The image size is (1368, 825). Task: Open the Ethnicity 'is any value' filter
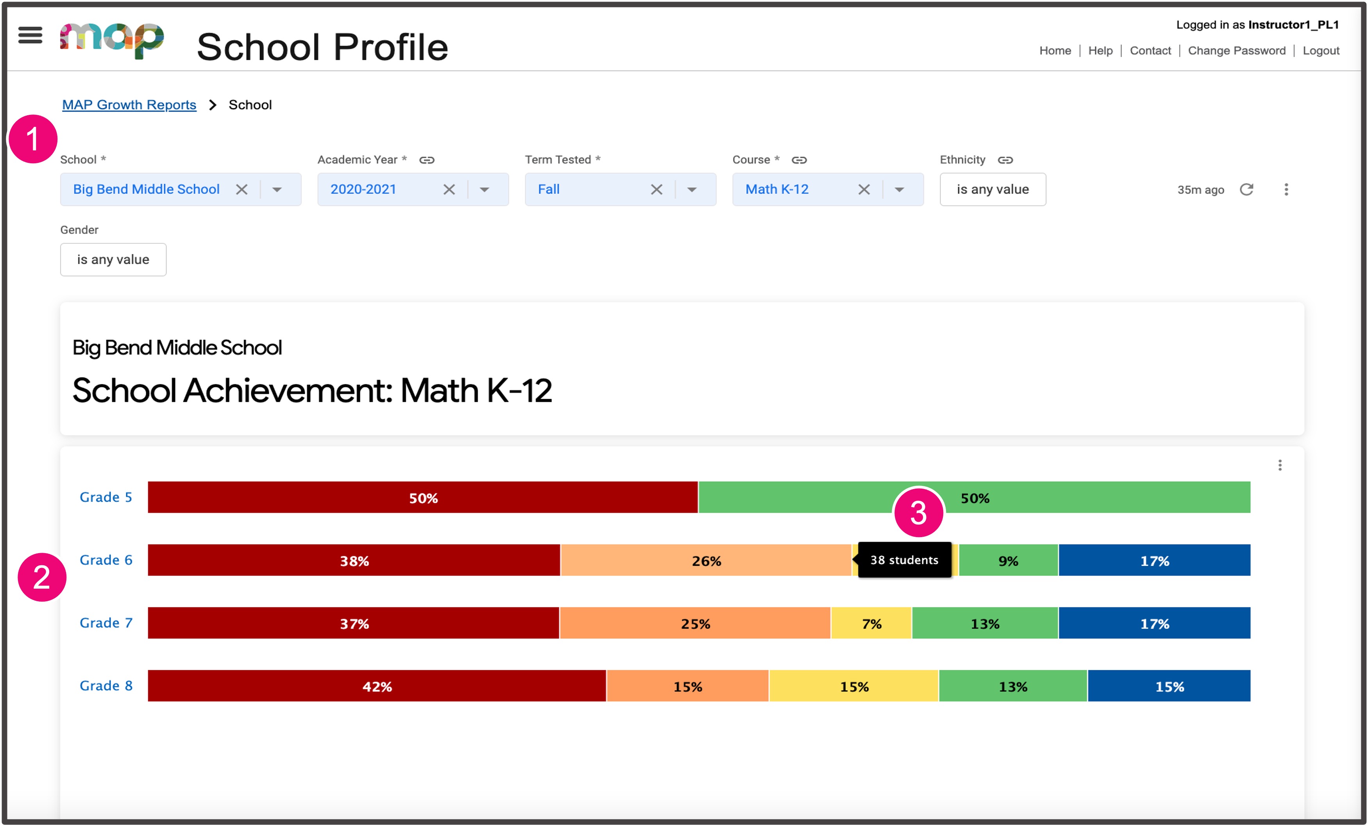pyautogui.click(x=992, y=189)
